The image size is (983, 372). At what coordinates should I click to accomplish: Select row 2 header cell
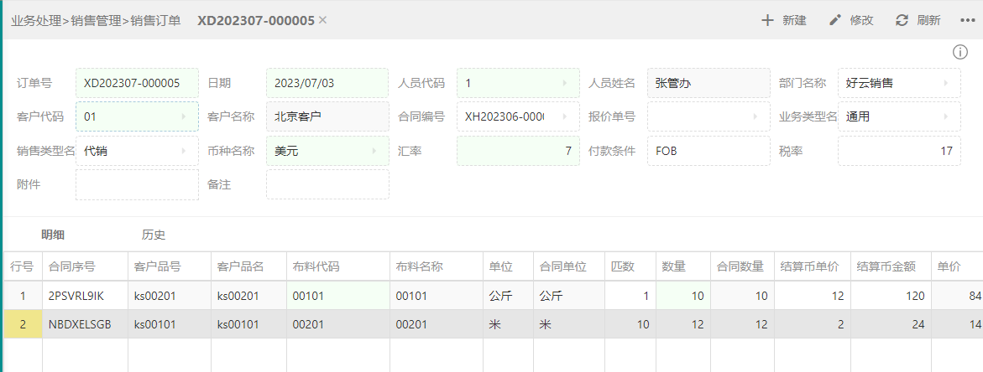pyautogui.click(x=24, y=324)
